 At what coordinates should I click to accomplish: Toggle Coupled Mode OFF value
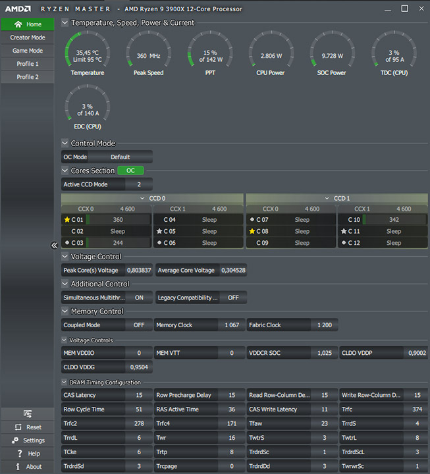[x=139, y=325]
